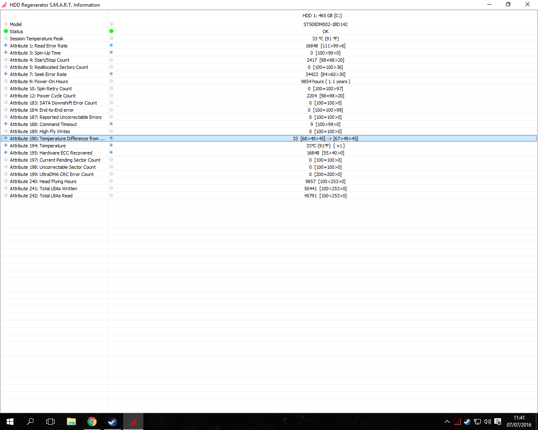Screen dimensions: 538x430
Task: Click the volume icon in system tray
Action: click(x=488, y=422)
